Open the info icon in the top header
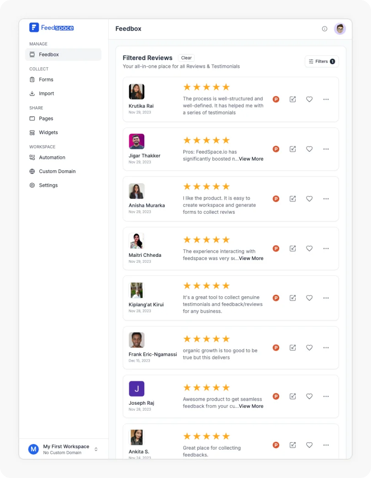 [324, 28]
